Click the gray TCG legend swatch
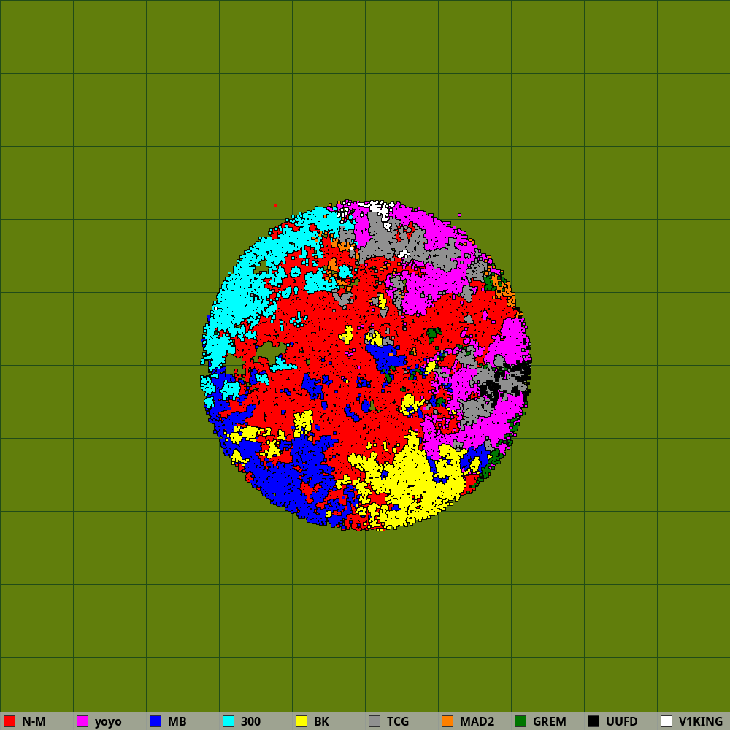The height and width of the screenshot is (730, 730). 374,721
